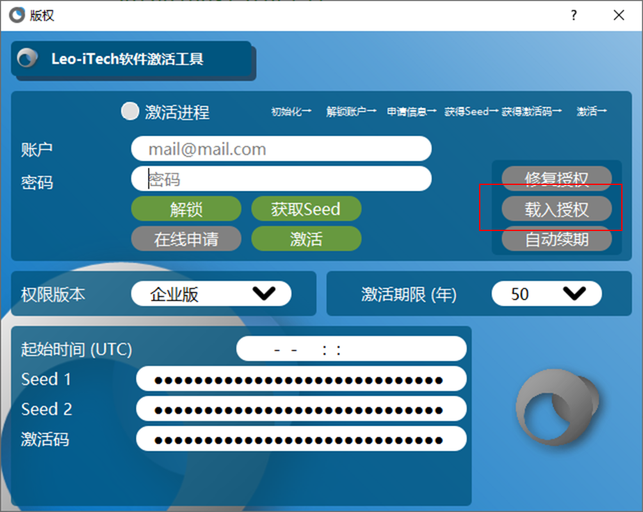Expand the 权限版本 dropdown showing 企业版
Viewport: 643px width, 512px height.
[x=211, y=294]
